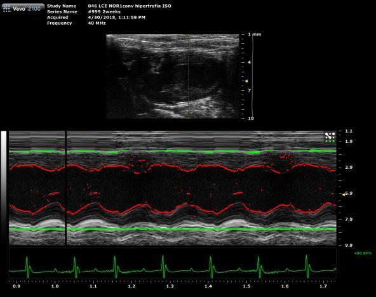Click the '3.9' depth label on M-mode scale

(349, 168)
